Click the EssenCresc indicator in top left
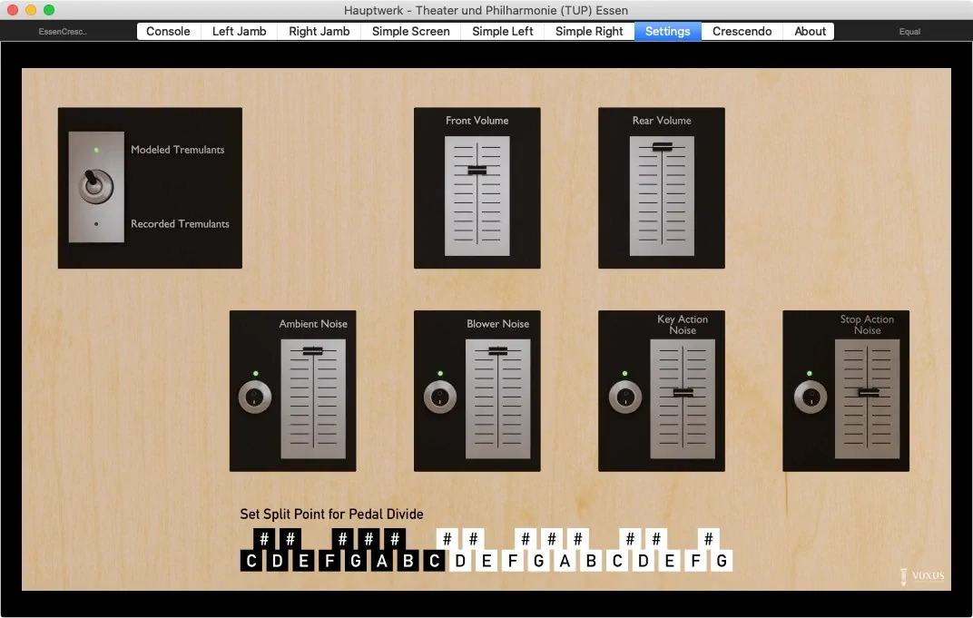Image resolution: width=973 pixels, height=618 pixels. pos(63,32)
